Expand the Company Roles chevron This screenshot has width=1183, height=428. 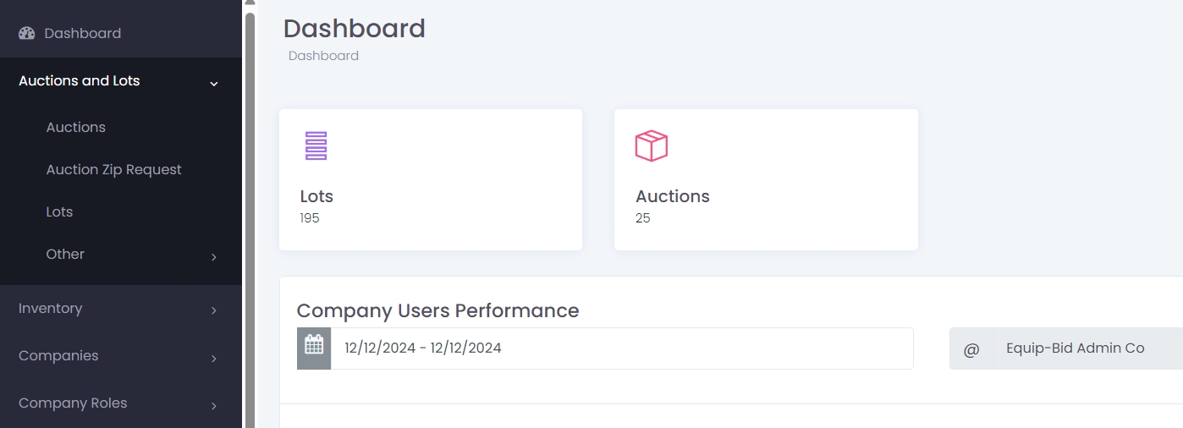pyautogui.click(x=214, y=405)
